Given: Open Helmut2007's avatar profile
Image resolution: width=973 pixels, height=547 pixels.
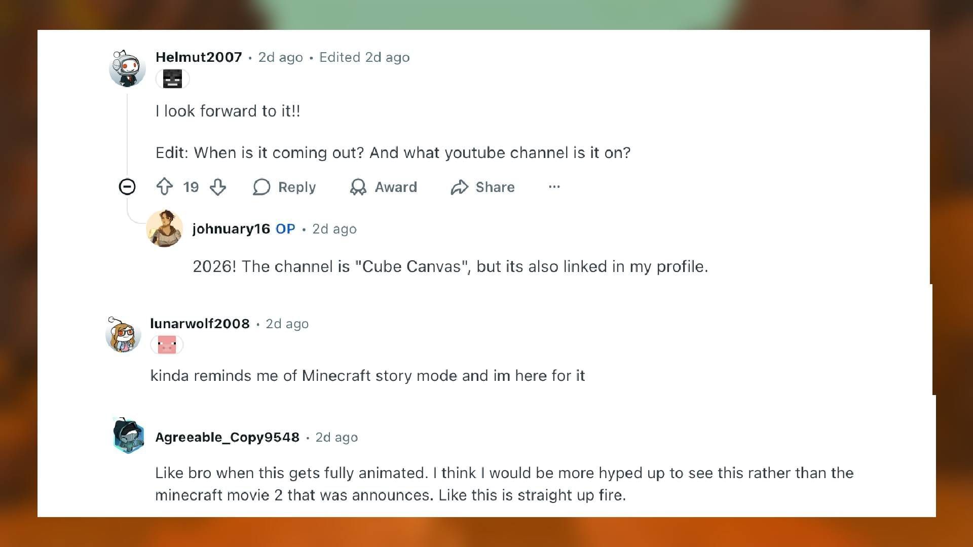Looking at the screenshot, I should (127, 68).
